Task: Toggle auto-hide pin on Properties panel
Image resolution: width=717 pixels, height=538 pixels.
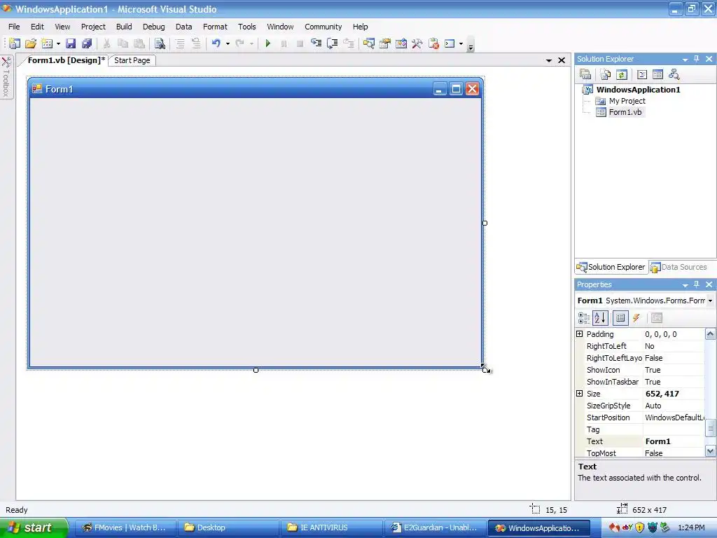Action: [x=697, y=284]
